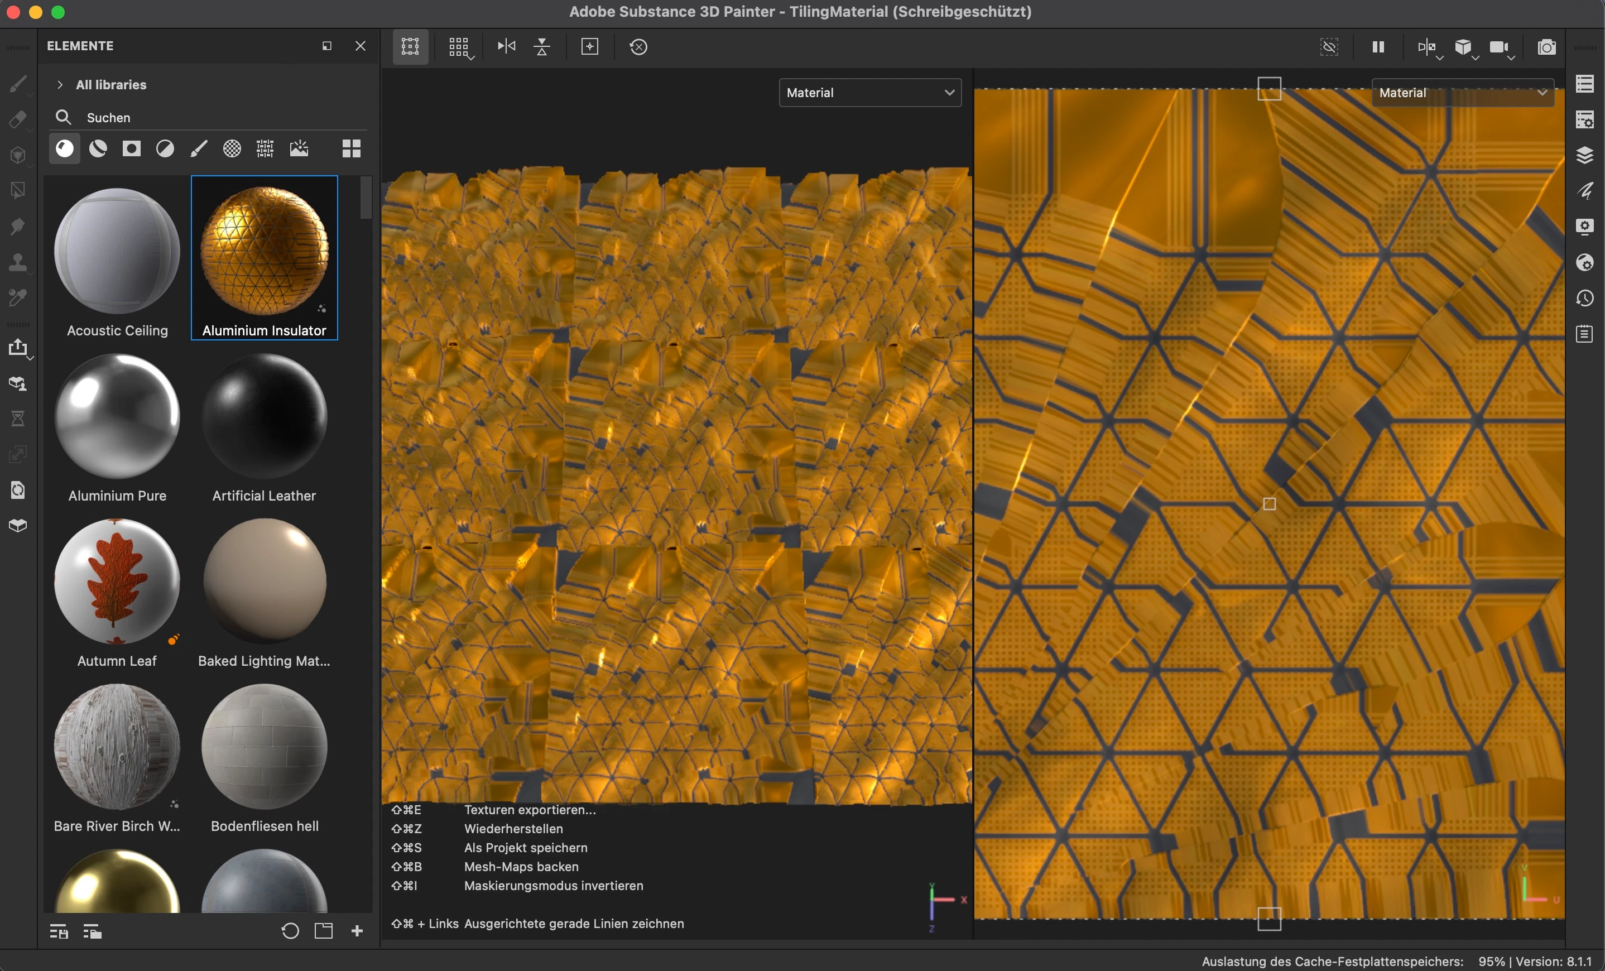Pause rendering with the pause icon
Image resolution: width=1605 pixels, height=971 pixels.
pyautogui.click(x=1378, y=47)
